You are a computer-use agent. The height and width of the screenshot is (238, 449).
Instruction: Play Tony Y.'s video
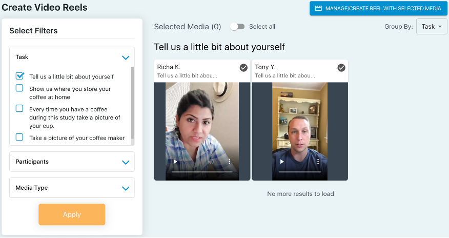[281, 161]
